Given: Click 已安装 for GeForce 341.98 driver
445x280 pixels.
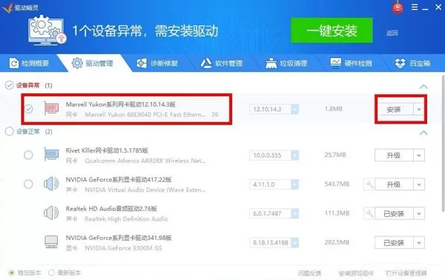Looking at the screenshot, I should (394, 243).
